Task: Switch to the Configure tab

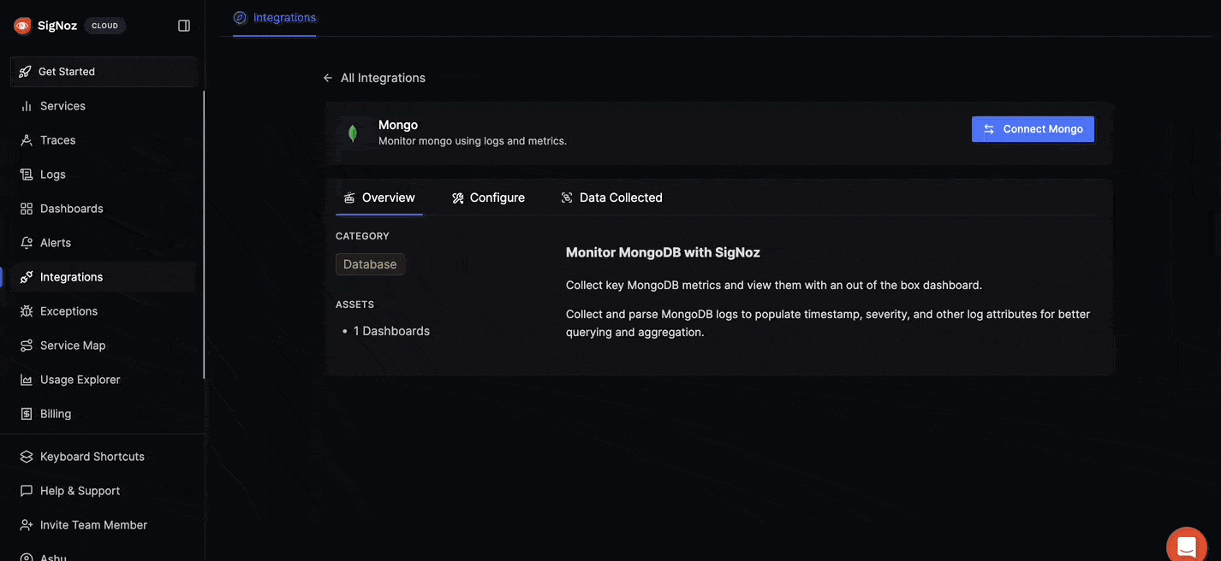Action: [488, 198]
